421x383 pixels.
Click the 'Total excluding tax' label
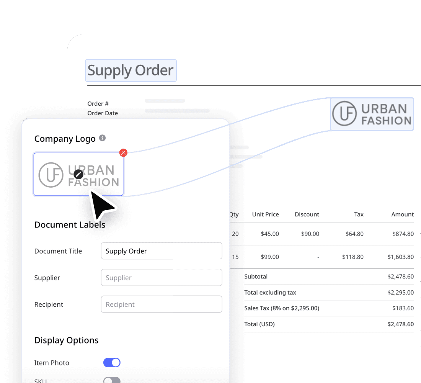point(270,293)
